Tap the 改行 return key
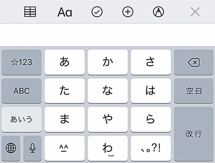 tap(194, 134)
